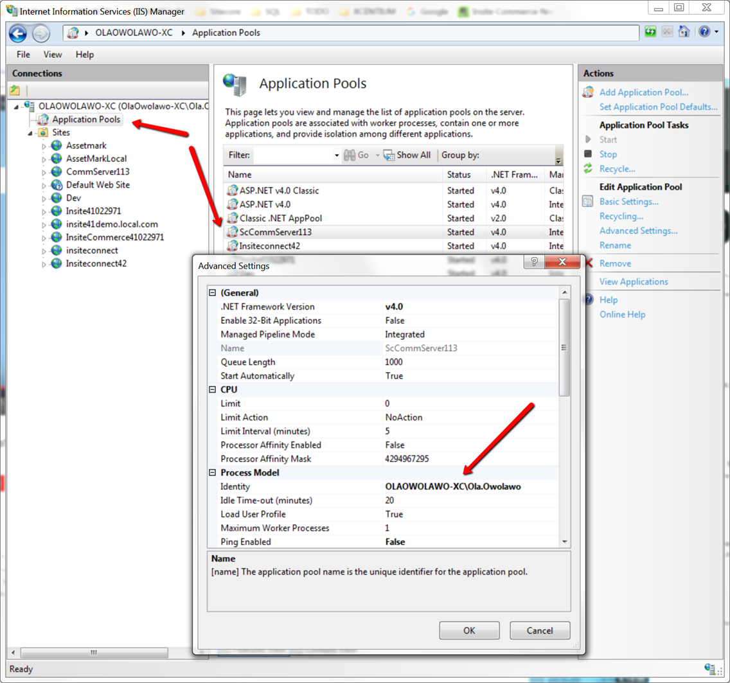Collapse the CPU settings section
Image resolution: width=730 pixels, height=683 pixels.
pos(213,389)
